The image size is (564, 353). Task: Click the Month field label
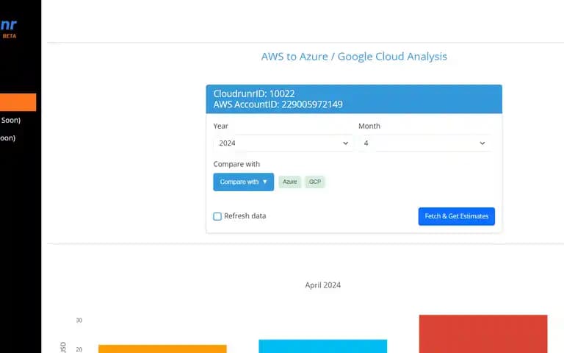[x=369, y=126]
